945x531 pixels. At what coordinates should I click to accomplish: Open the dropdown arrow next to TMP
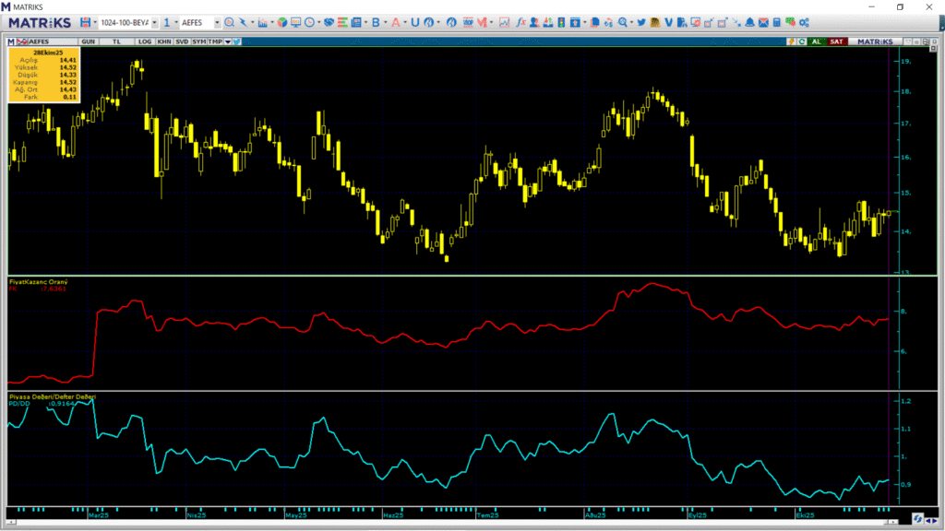[x=227, y=41]
